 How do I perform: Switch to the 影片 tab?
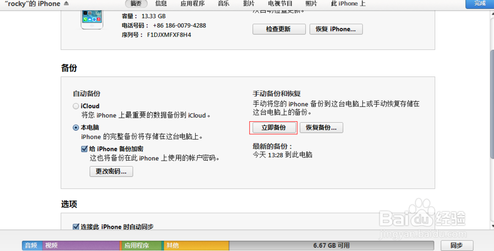point(248,3)
